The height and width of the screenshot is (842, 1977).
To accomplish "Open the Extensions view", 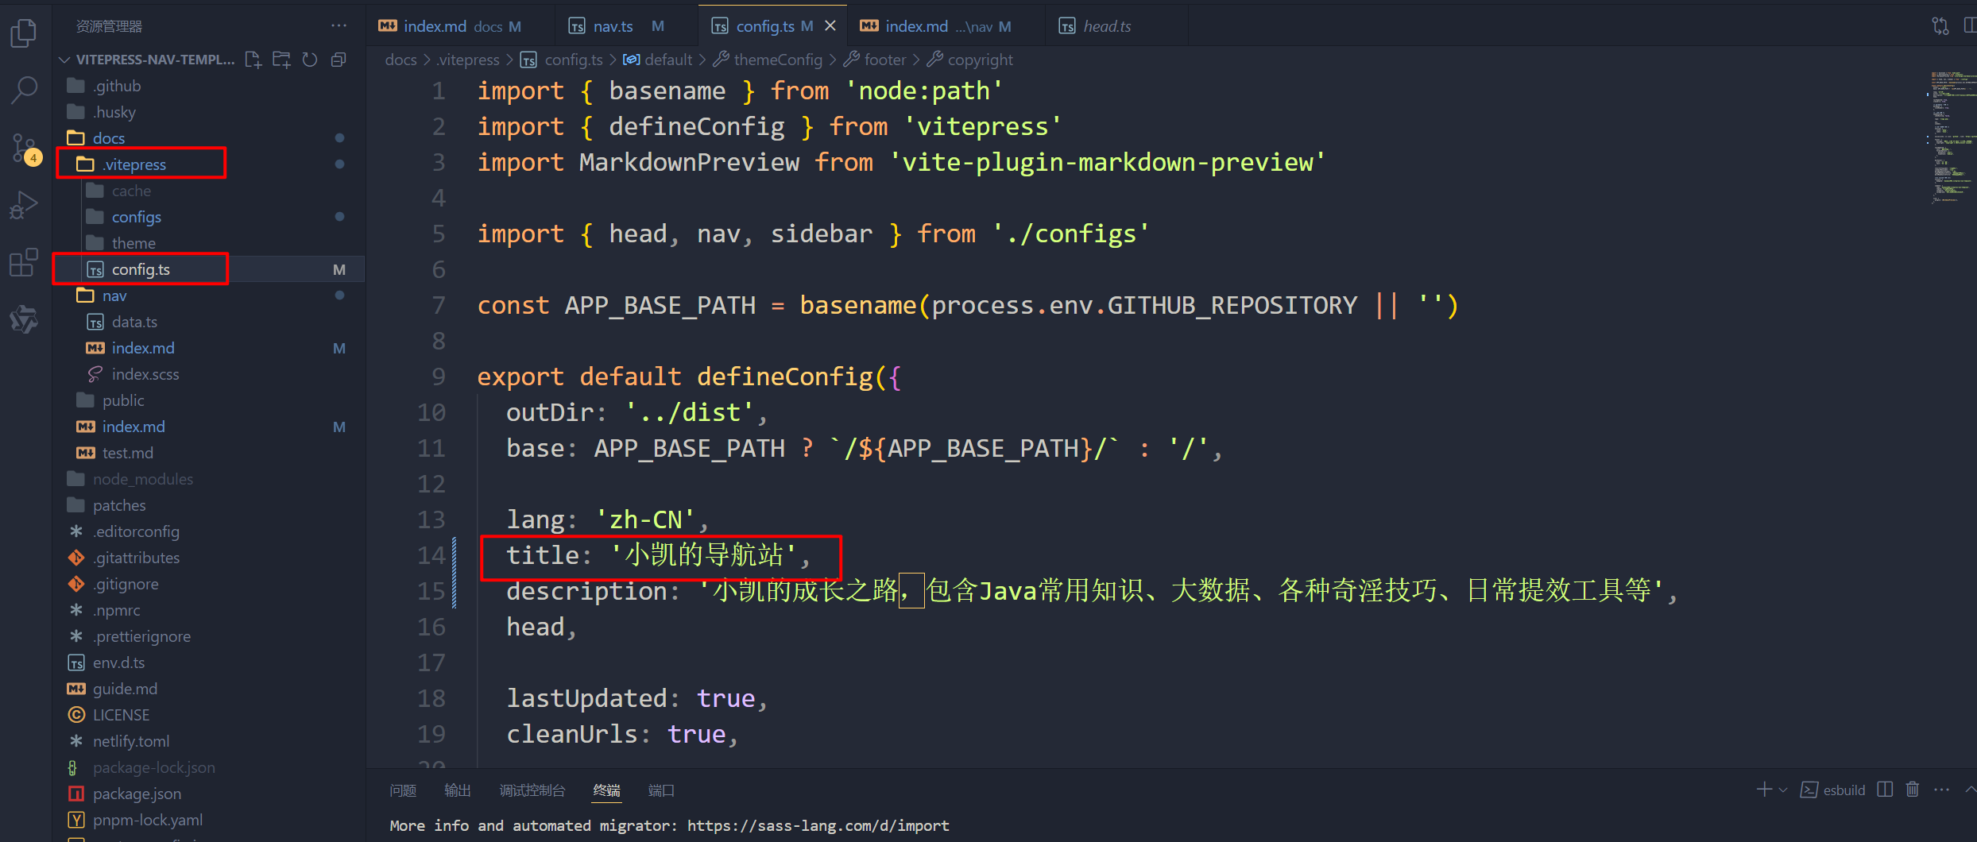I will (24, 262).
